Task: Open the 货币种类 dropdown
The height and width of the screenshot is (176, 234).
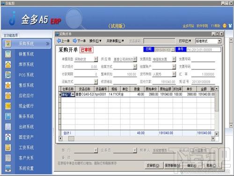Action: [x=174, y=74]
